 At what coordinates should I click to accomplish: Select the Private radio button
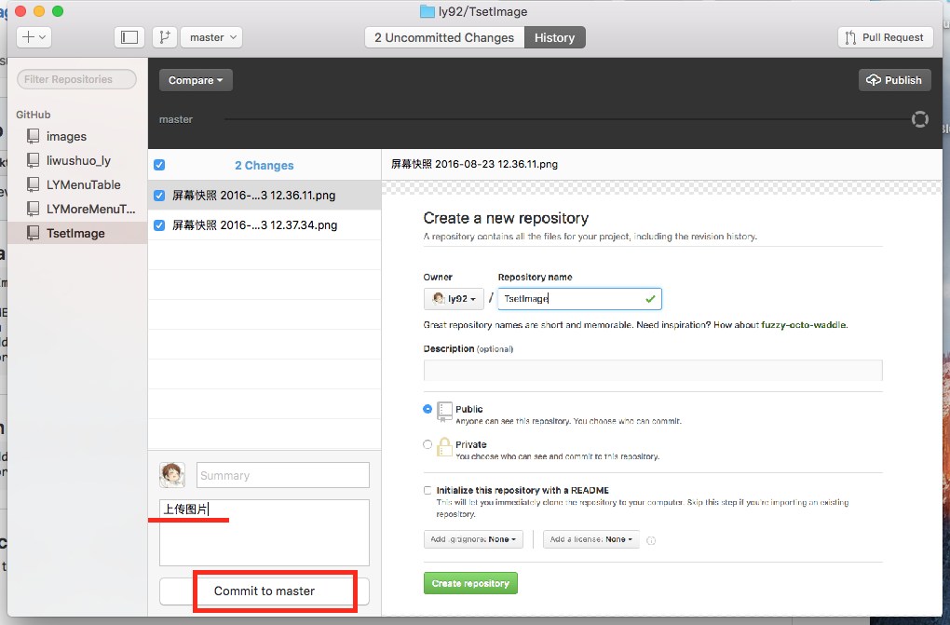coord(427,444)
